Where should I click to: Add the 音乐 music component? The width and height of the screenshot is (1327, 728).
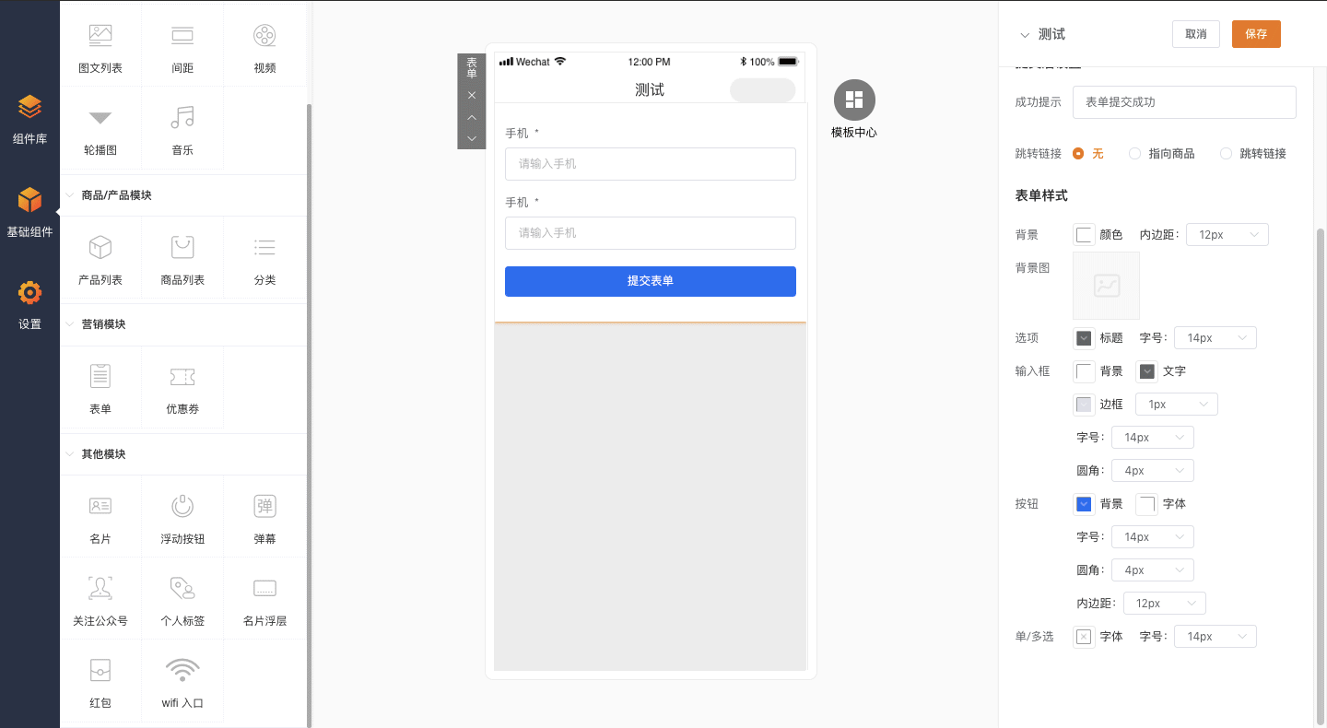point(182,128)
